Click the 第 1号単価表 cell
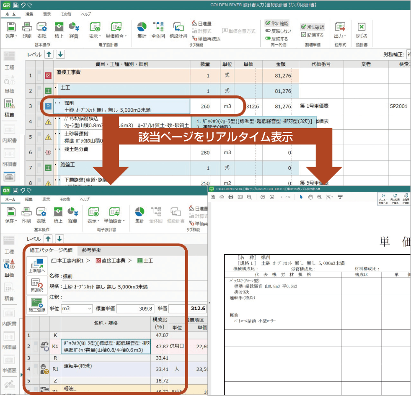411x396 pixels. click(321, 106)
